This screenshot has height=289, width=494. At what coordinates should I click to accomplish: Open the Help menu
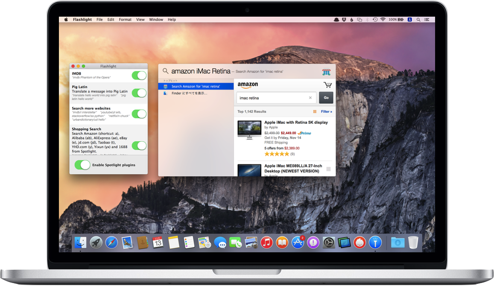tap(172, 20)
